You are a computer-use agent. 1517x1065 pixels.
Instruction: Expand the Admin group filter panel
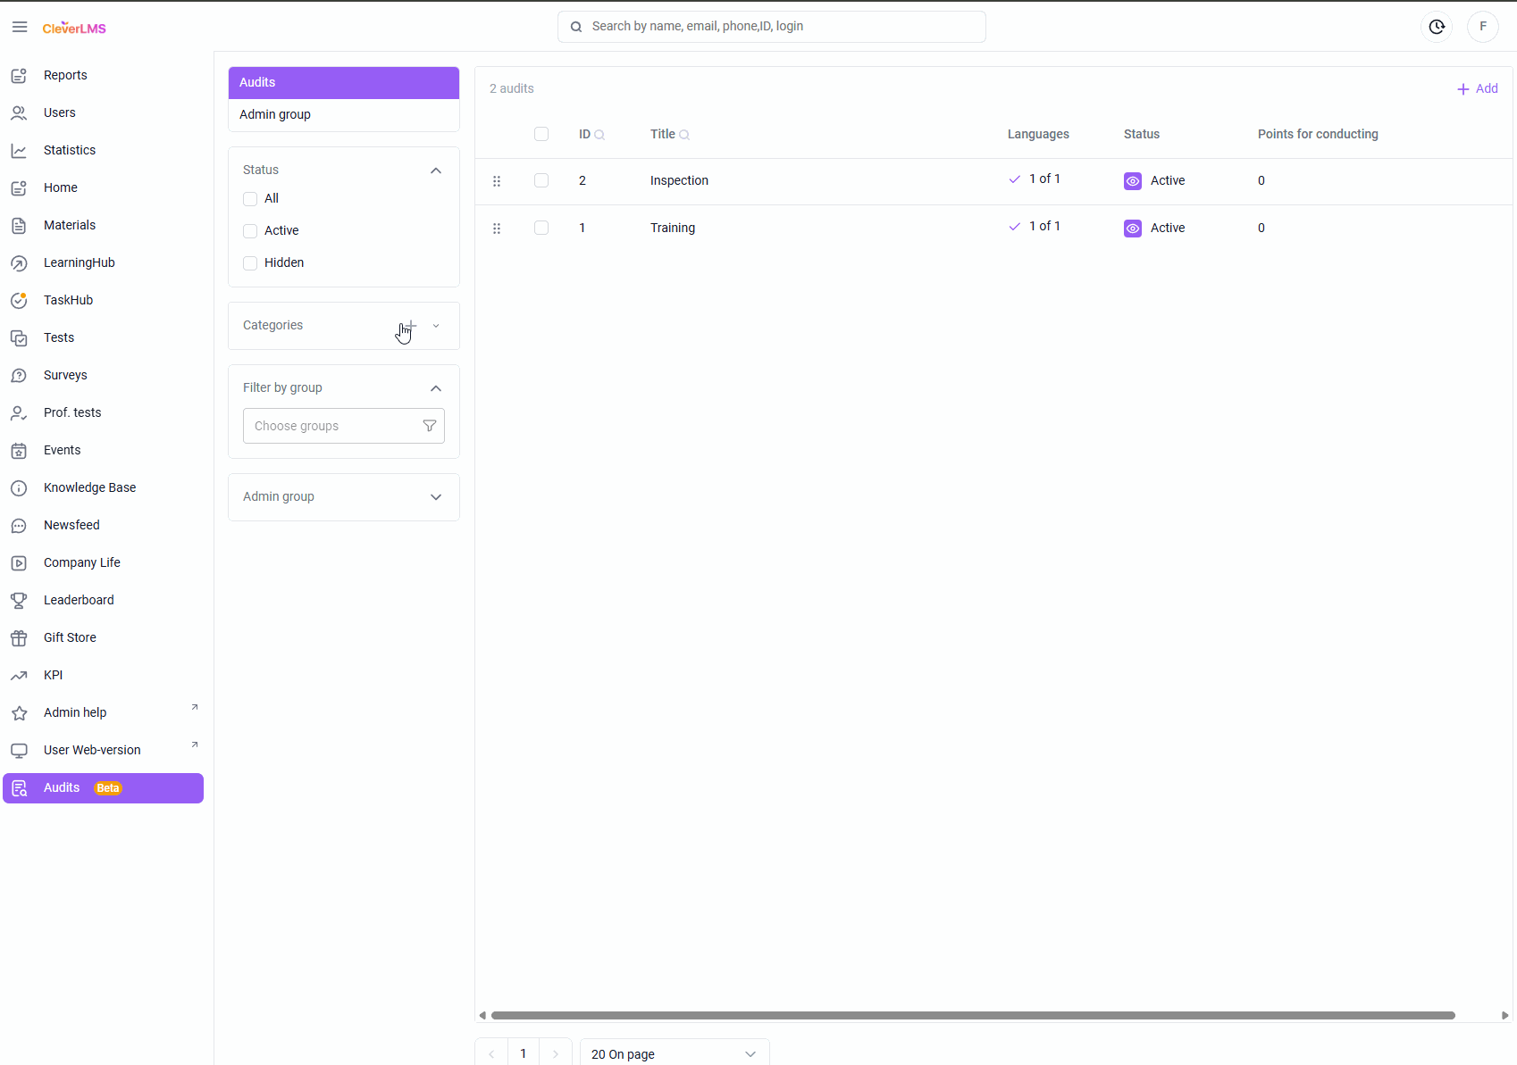click(436, 497)
